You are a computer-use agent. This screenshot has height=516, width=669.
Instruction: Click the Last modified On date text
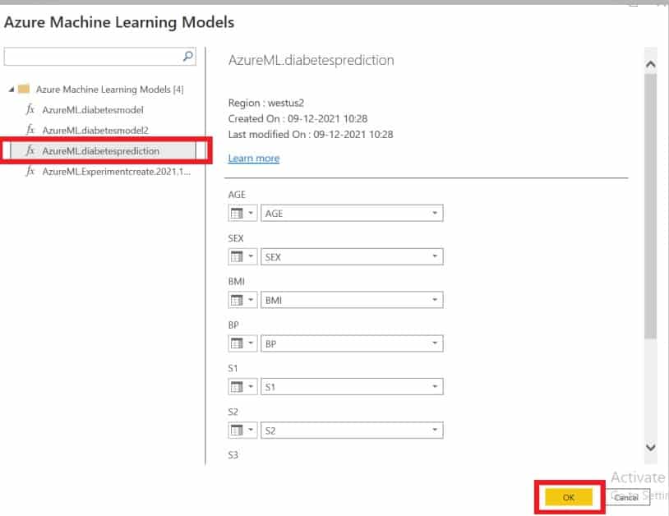tap(311, 134)
